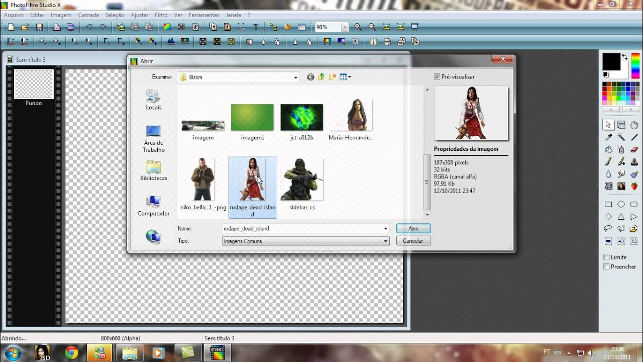Open the Arquivo menu
The height and width of the screenshot is (362, 643).
(14, 15)
